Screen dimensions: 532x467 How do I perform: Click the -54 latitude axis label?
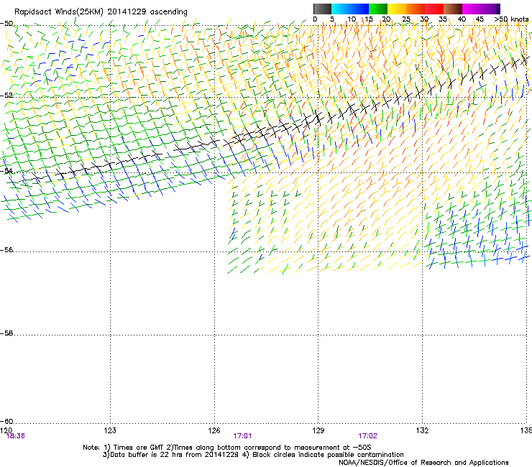point(6,170)
